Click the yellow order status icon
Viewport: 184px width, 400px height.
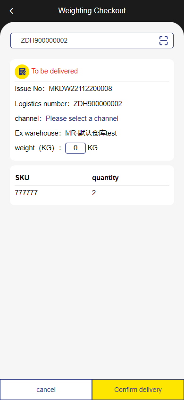coord(22,72)
